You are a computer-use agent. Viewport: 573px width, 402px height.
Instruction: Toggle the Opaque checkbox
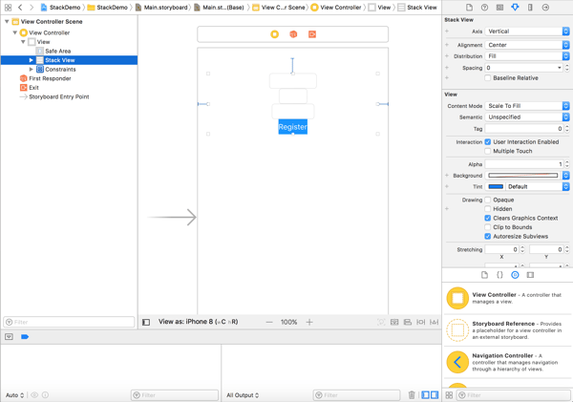[488, 200]
